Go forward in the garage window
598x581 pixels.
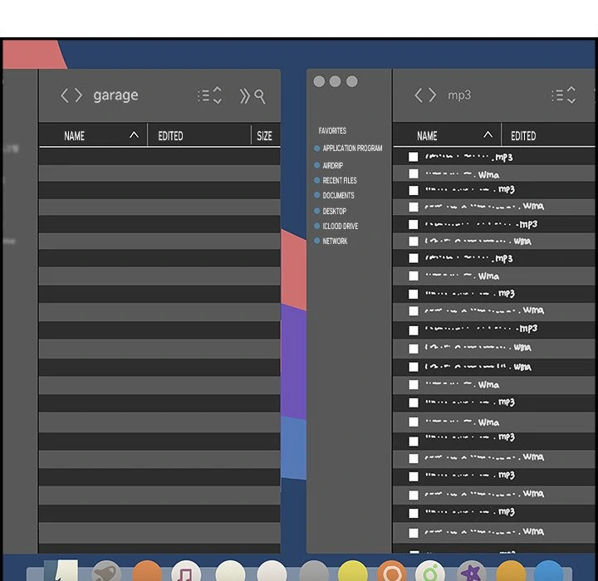(x=79, y=95)
